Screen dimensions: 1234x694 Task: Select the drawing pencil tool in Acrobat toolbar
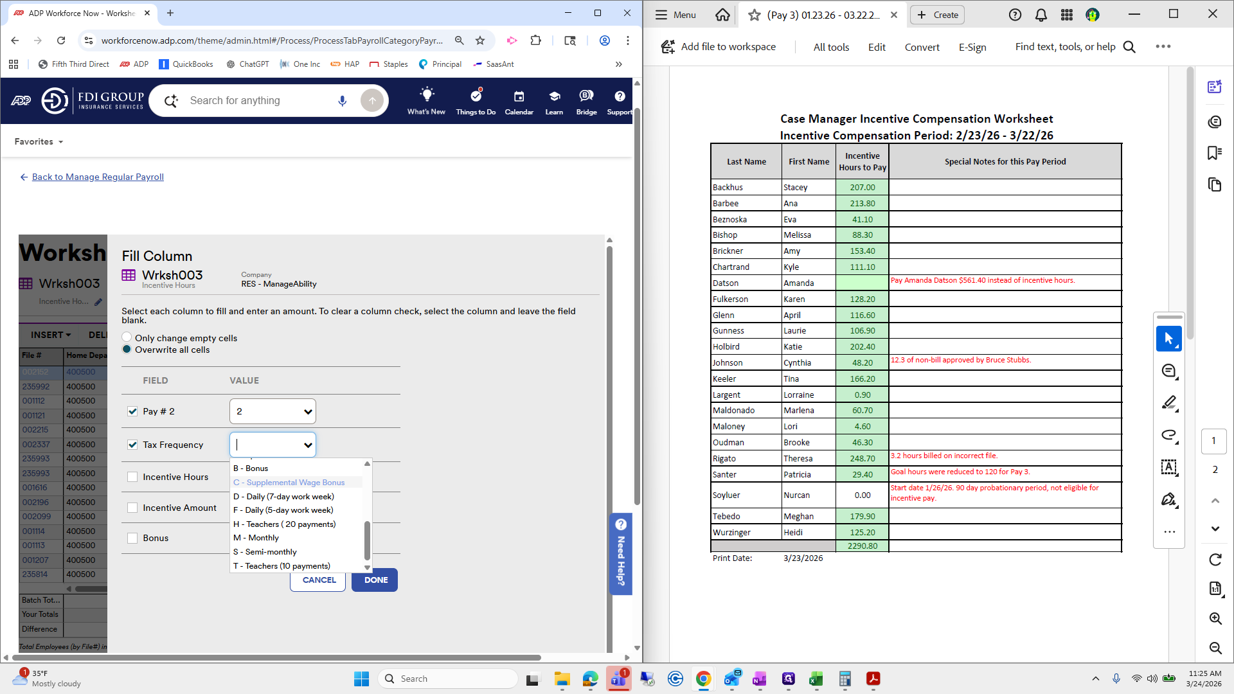[1169, 403]
